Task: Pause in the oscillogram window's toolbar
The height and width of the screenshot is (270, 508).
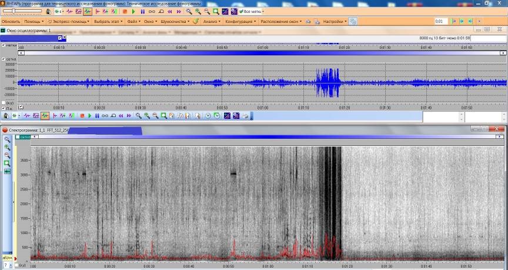Action: click(97, 116)
